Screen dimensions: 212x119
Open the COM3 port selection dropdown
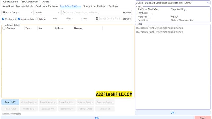pyautogui.click(x=173, y=3)
